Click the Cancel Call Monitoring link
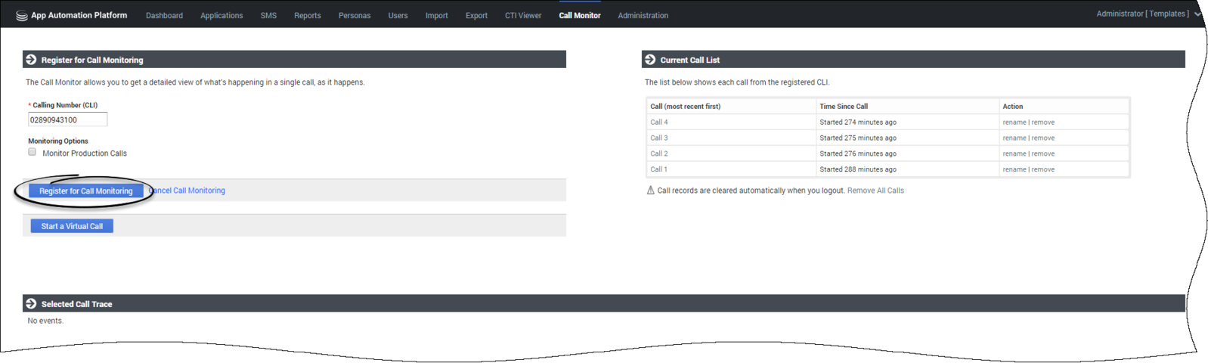The image size is (1208, 363). [187, 191]
